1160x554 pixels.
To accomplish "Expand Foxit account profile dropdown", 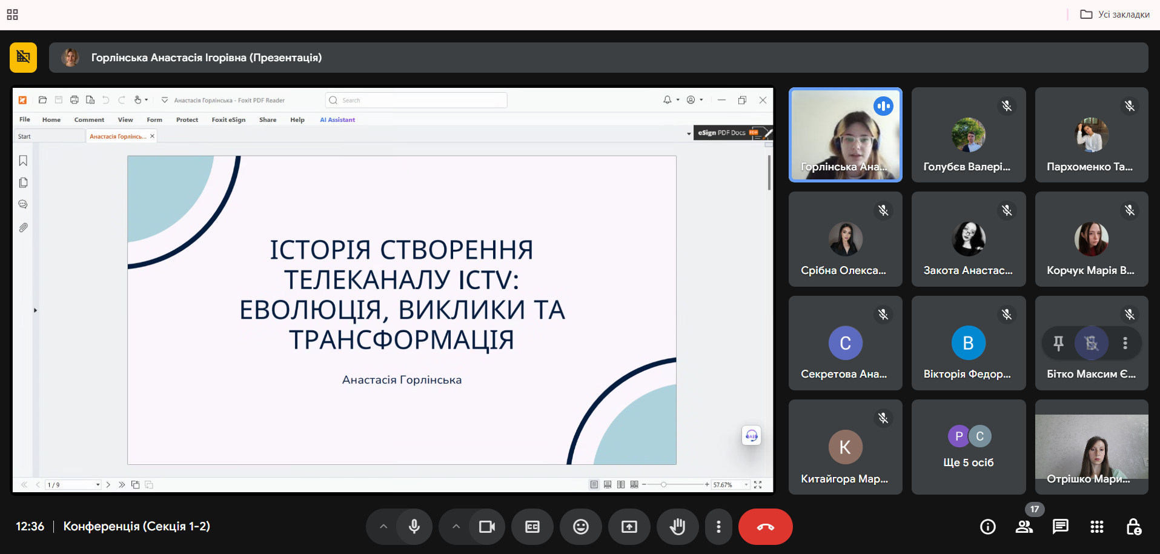I will 701,100.
